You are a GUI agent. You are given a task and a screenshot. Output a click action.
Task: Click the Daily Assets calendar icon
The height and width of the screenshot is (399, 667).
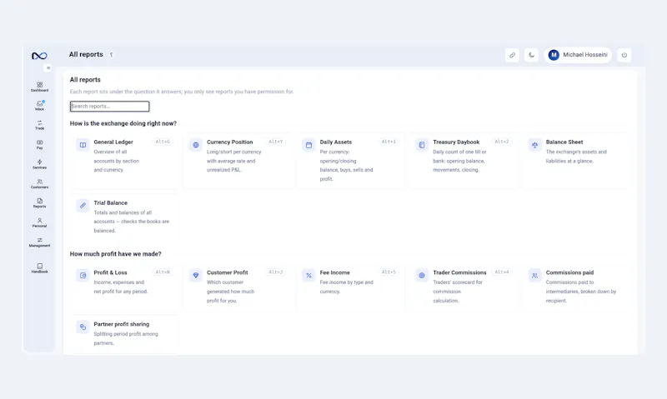point(308,145)
